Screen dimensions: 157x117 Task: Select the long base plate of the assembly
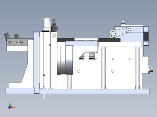(77, 91)
